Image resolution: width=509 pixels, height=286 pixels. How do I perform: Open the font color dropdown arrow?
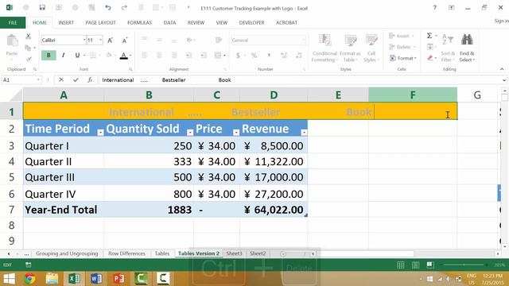130,56
